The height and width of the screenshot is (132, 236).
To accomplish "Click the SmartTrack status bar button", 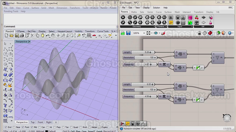I will point(91,131).
